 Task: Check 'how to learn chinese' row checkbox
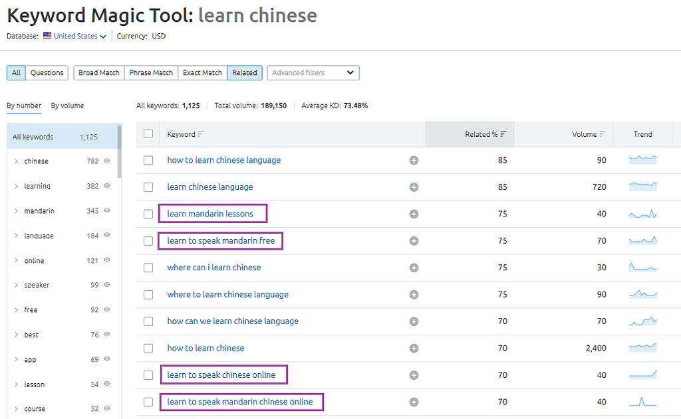[148, 349]
